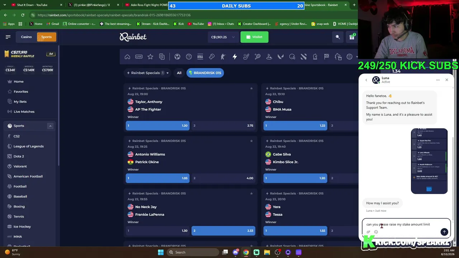
Task: Open League of Legends in sidebar
Action: click(28, 146)
